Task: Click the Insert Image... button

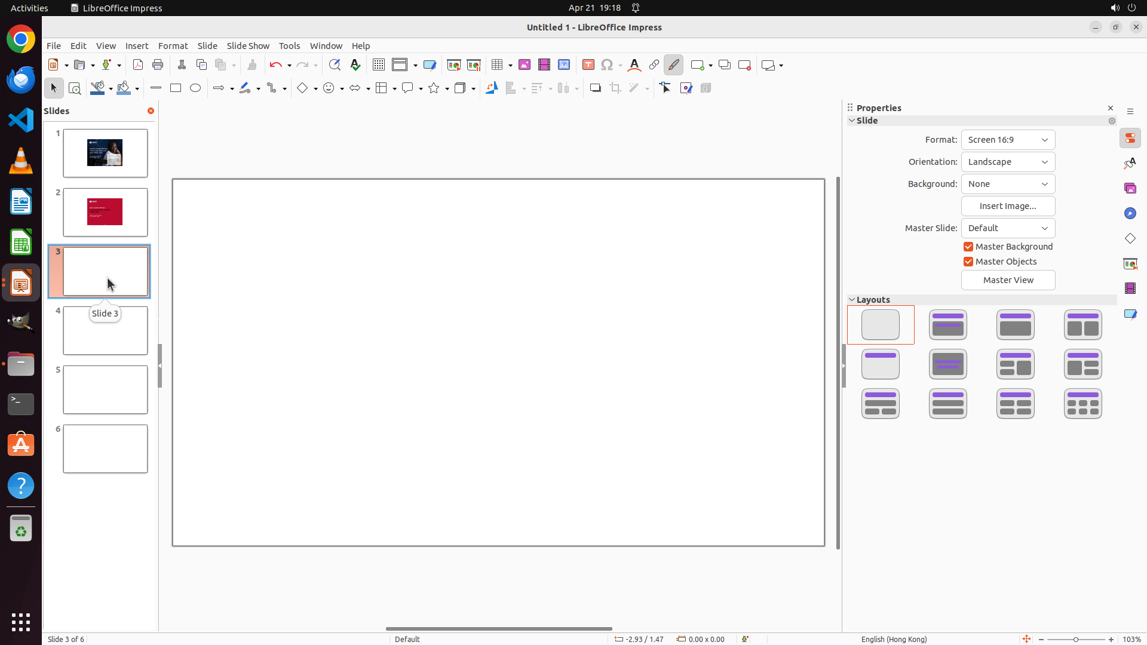Action: pyautogui.click(x=1008, y=206)
